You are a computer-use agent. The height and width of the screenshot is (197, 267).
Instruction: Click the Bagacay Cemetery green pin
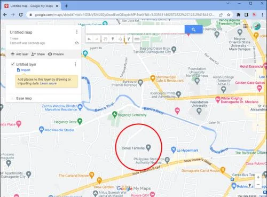[114, 114]
